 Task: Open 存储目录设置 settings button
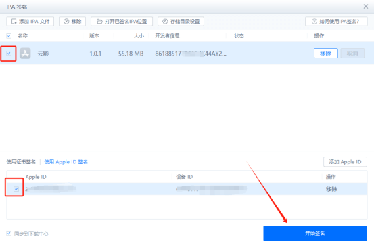[x=181, y=22]
